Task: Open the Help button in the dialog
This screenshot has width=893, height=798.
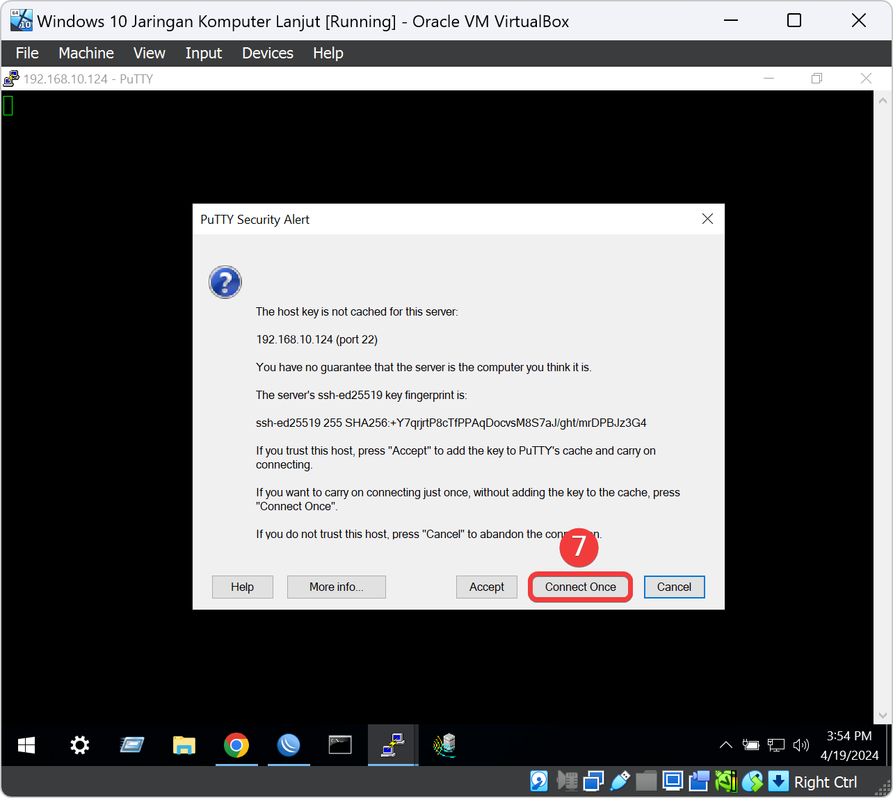Action: click(242, 587)
